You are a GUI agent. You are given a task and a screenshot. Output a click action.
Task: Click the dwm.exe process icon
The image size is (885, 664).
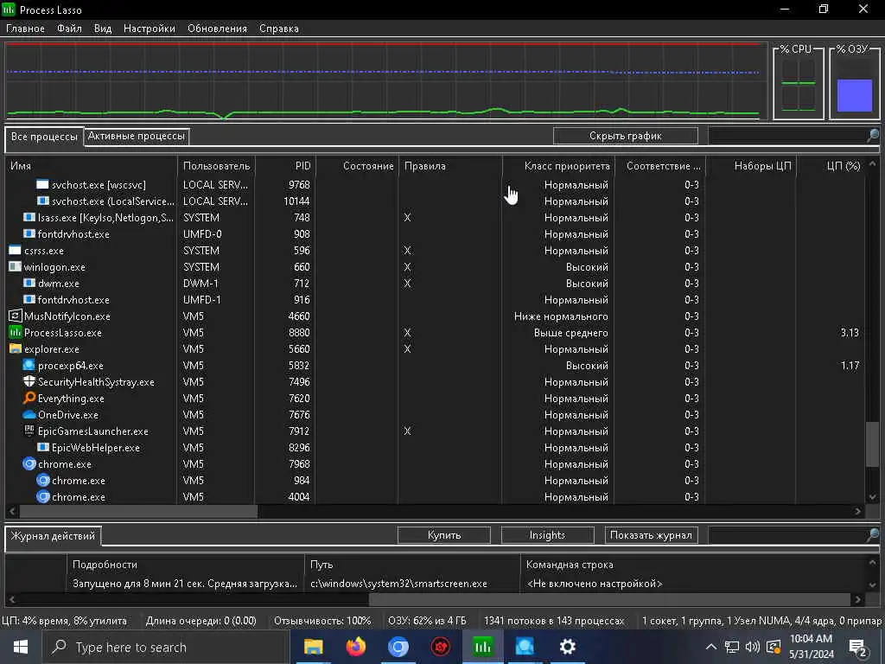click(29, 283)
